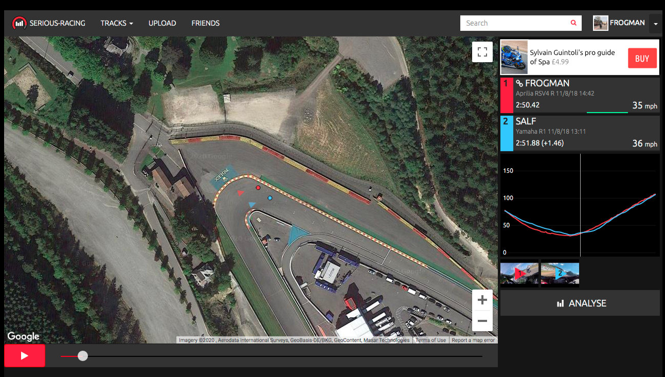This screenshot has width=665, height=377.
Task: Toggle fullscreen map view
Action: [482, 52]
